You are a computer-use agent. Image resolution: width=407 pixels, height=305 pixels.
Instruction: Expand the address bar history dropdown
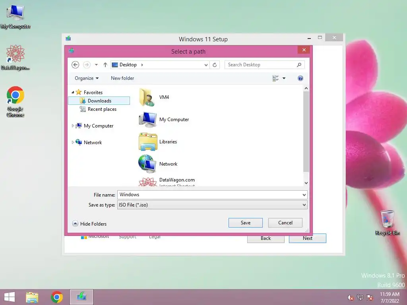[x=206, y=65]
